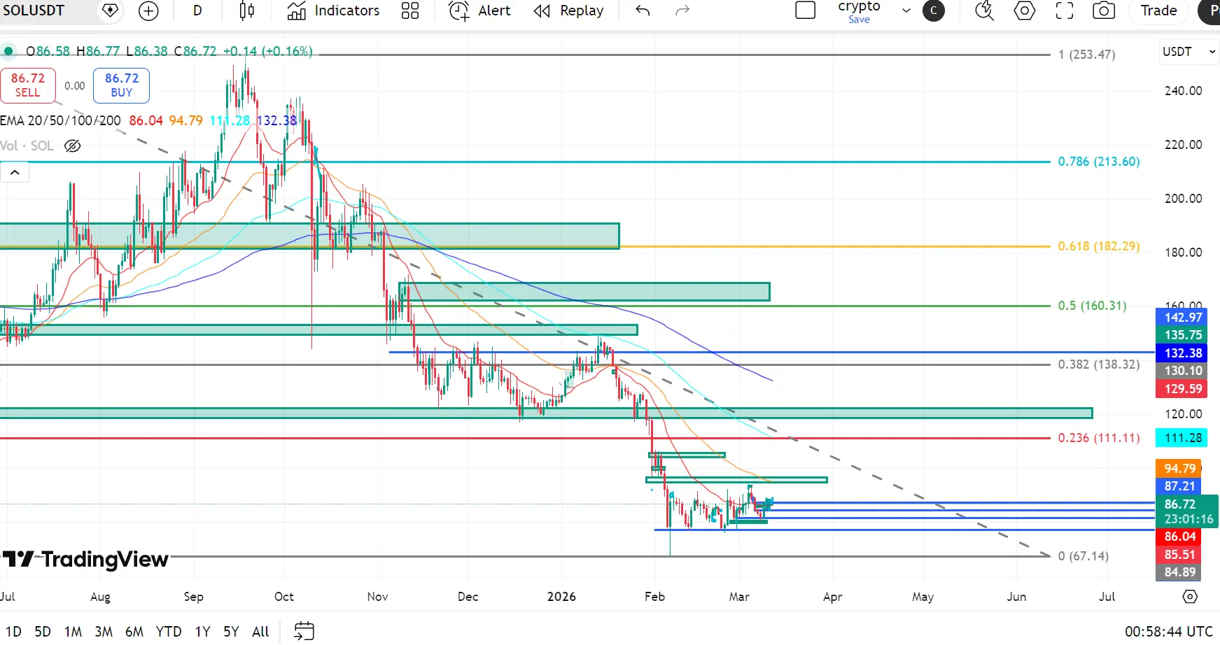1220x645 pixels.
Task: Click the add symbol compare plus icon
Action: pyautogui.click(x=148, y=10)
